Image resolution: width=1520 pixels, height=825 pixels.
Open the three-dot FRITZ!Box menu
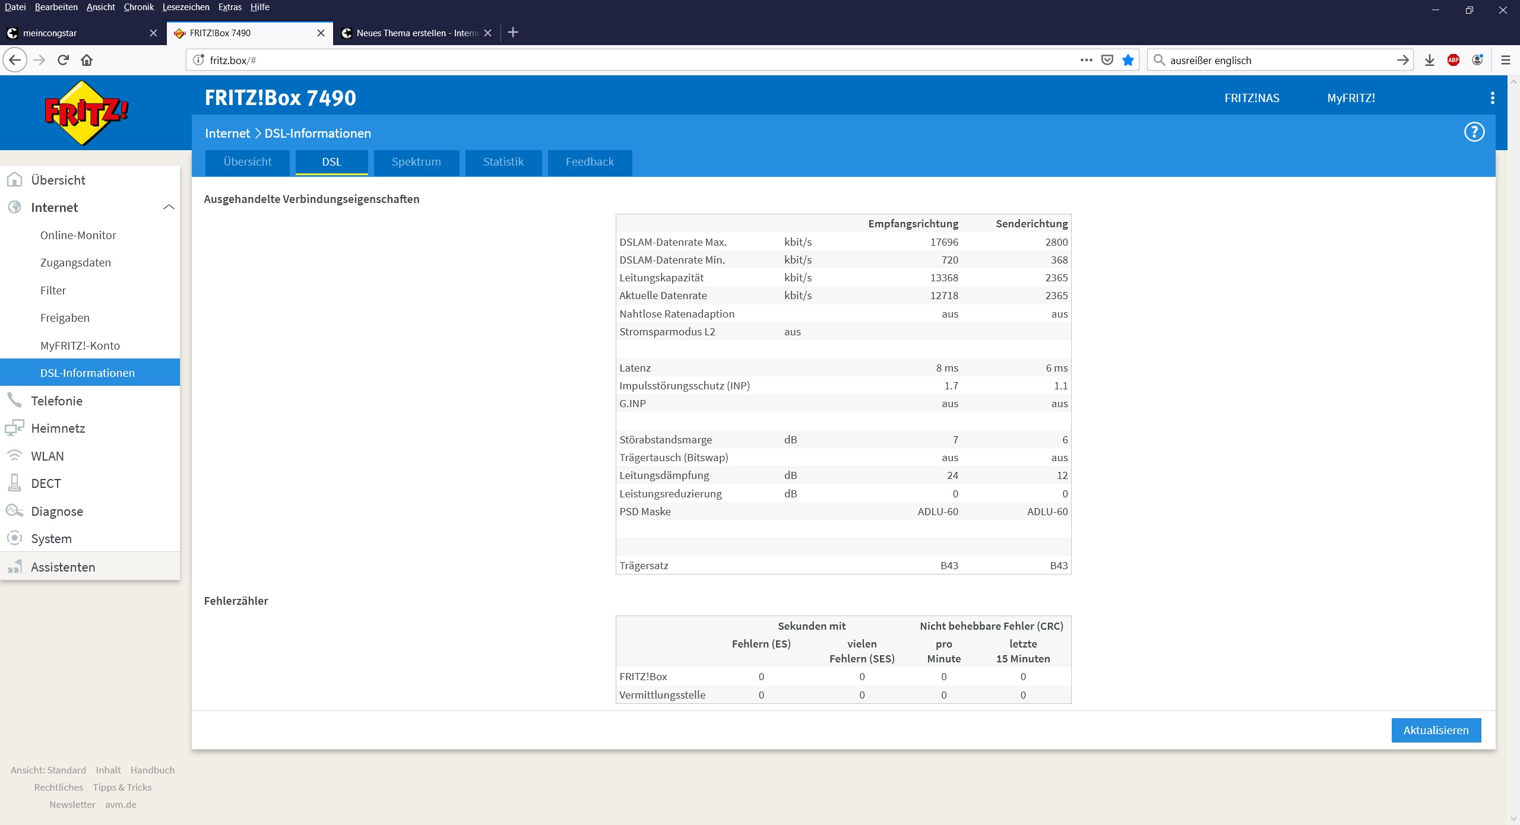(1492, 98)
